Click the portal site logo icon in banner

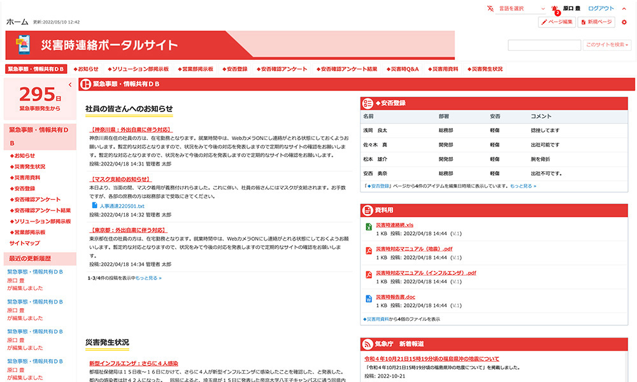click(23, 45)
